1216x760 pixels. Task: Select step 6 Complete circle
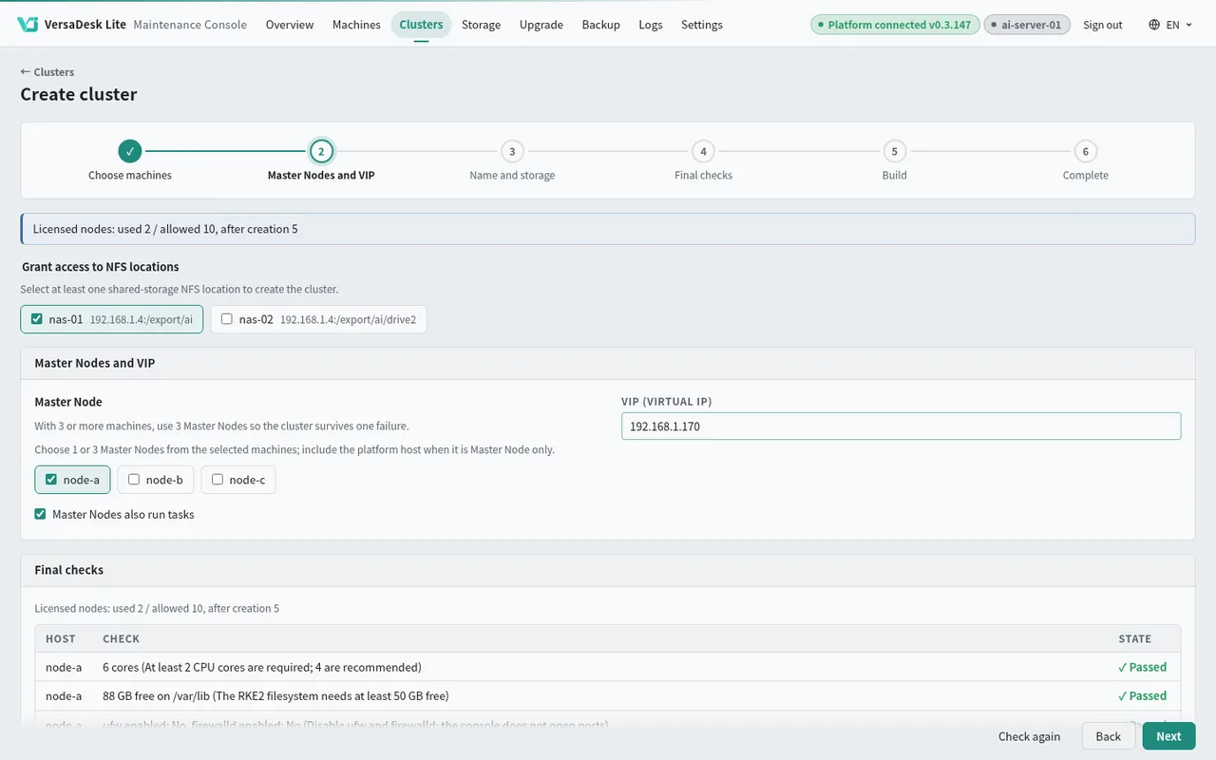pos(1086,151)
